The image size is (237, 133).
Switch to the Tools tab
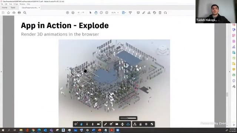coord(13,7)
